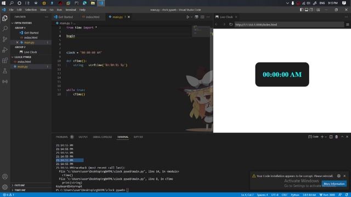Dismiss the corrupt installation notification
Viewport: 351px width, 197px height.
click(x=344, y=176)
